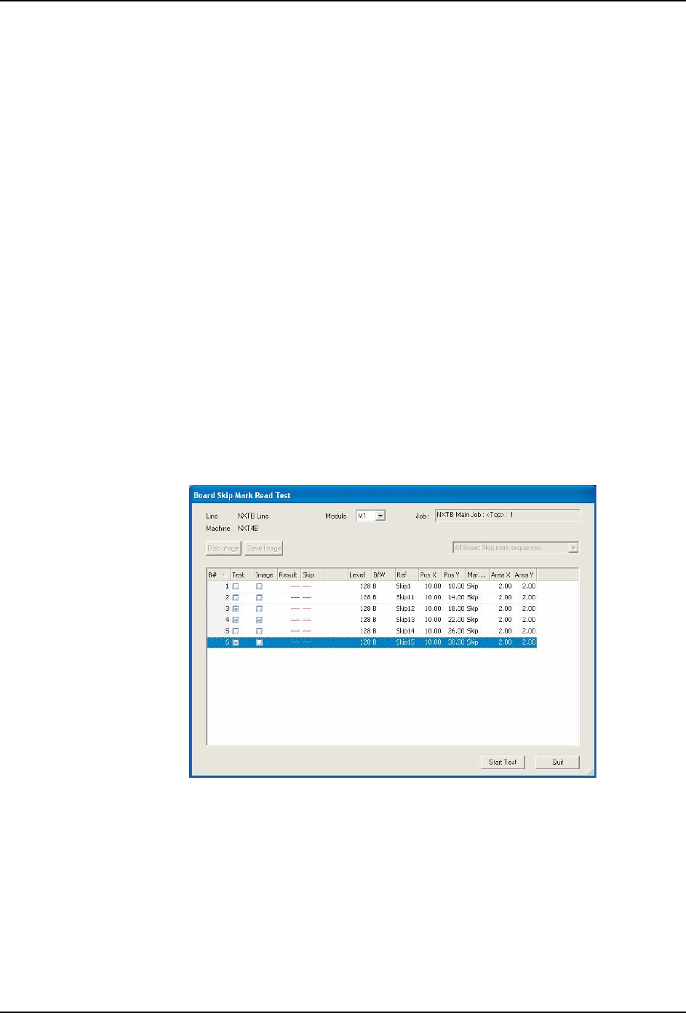Click Pos Y value 26.00
Screen dimensions: 686x1013
(x=456, y=631)
